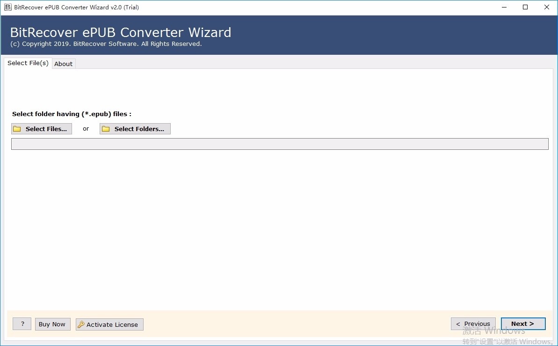Image resolution: width=558 pixels, height=346 pixels.
Task: Minimize the ePUB Converter window
Action: 504,7
